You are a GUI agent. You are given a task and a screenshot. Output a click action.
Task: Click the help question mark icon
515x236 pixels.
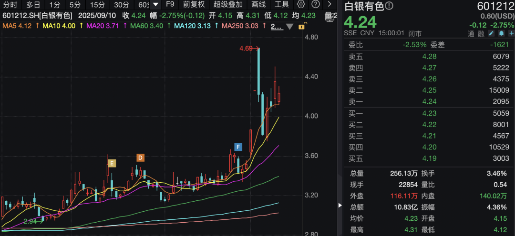coord(315,5)
